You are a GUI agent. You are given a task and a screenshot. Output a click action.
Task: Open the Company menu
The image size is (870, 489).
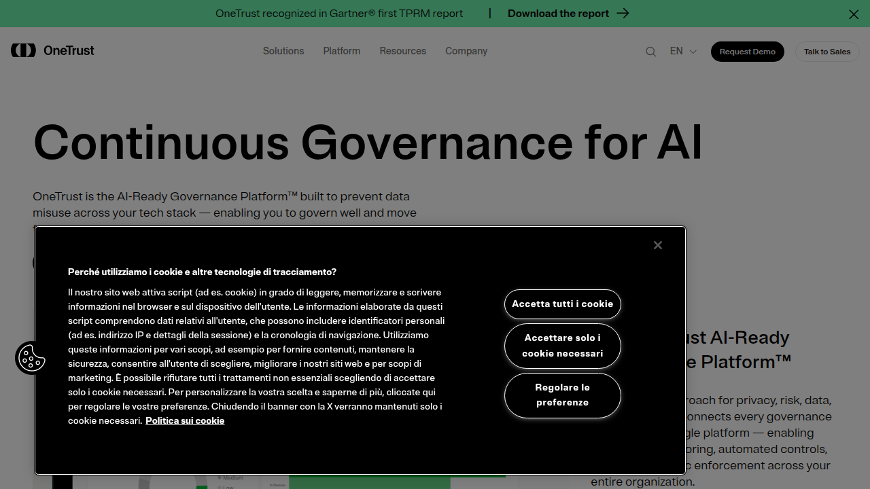(x=466, y=51)
